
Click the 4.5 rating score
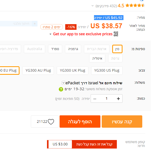pos(121,6)
